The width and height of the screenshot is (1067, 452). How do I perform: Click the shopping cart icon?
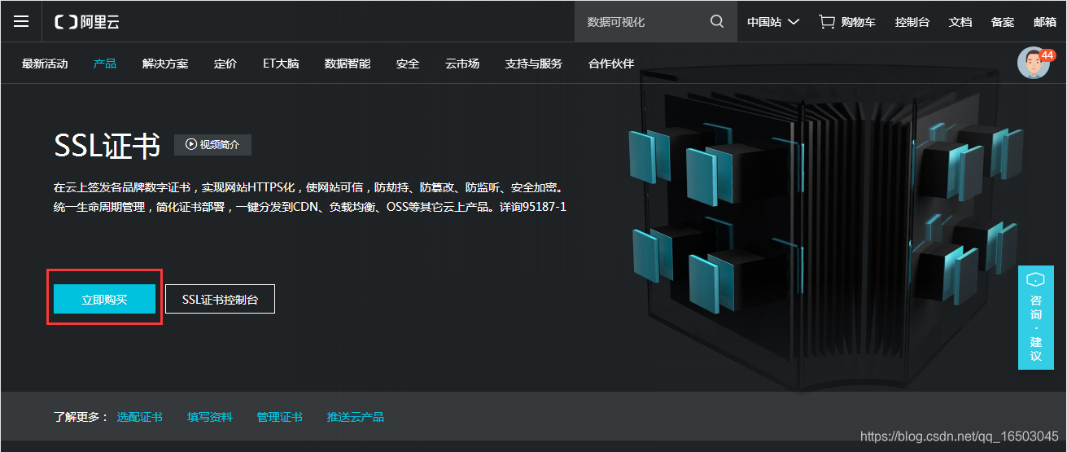827,21
